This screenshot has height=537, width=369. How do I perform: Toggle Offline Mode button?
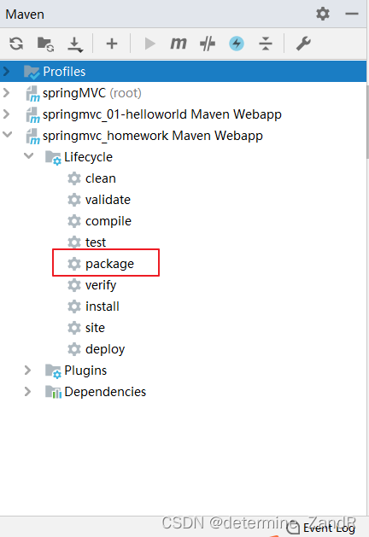[x=208, y=44]
